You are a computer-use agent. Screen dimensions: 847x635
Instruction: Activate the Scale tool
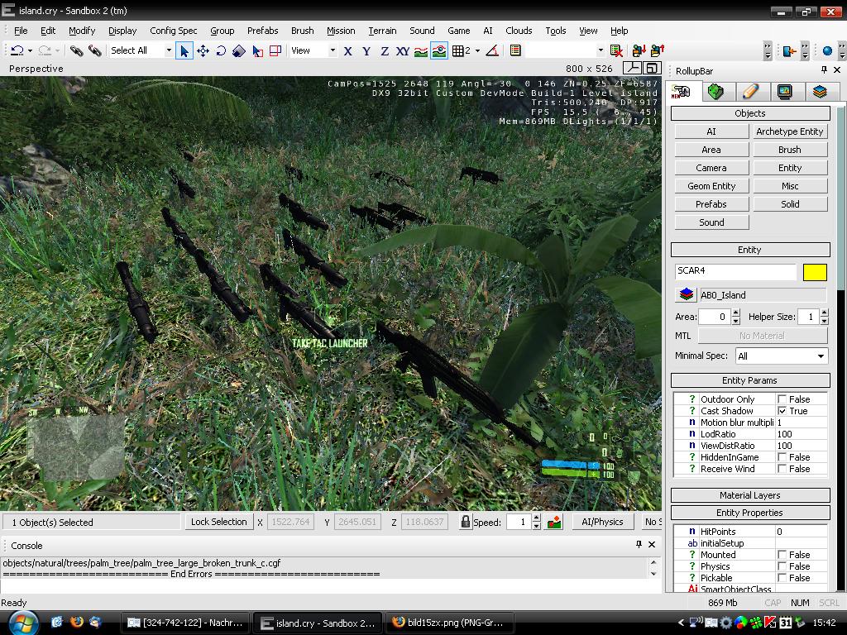pyautogui.click(x=239, y=50)
